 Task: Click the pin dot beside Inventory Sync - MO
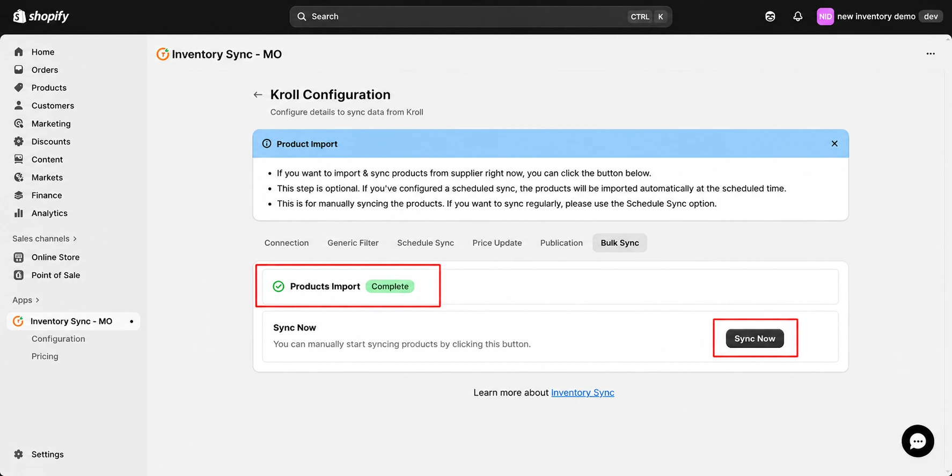(x=131, y=321)
